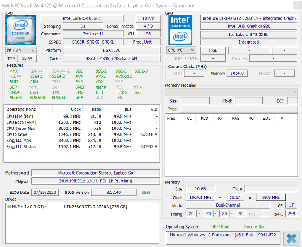Click the Intel Graphics GPU logo
Image resolution: width=302 pixels, height=247 pixels.
point(180,30)
